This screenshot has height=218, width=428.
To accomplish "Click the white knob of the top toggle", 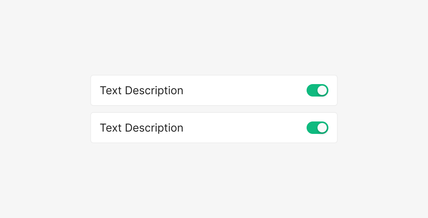I will 322,90.
